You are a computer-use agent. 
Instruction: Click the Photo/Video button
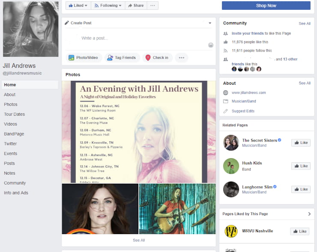click(x=84, y=58)
